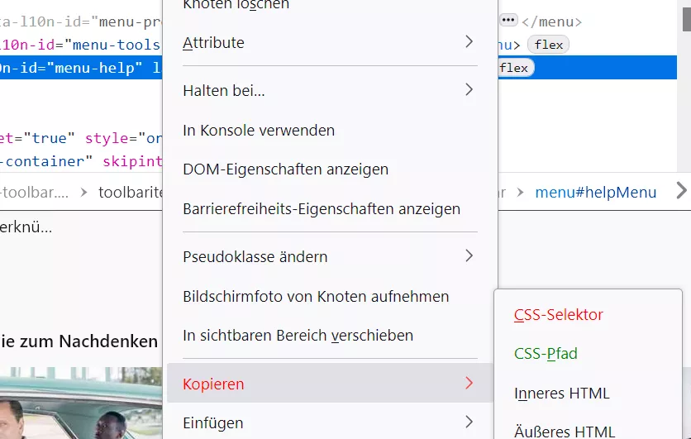Copy the CSS-Pfad
691x439 pixels.
588,354
